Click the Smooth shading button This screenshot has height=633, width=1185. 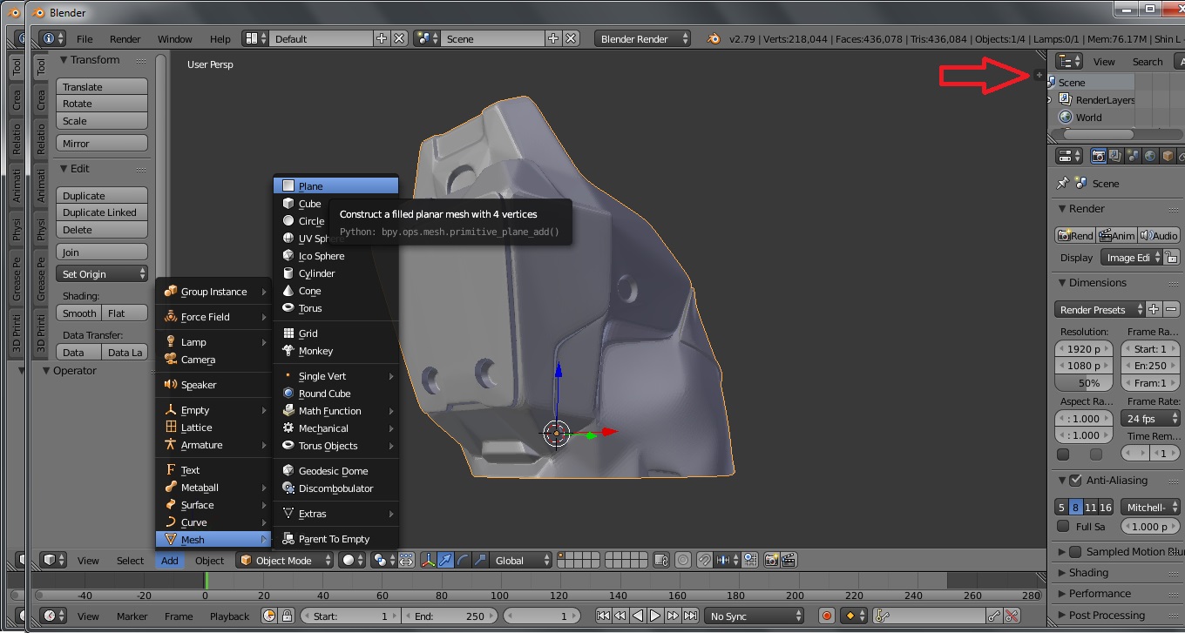79,313
